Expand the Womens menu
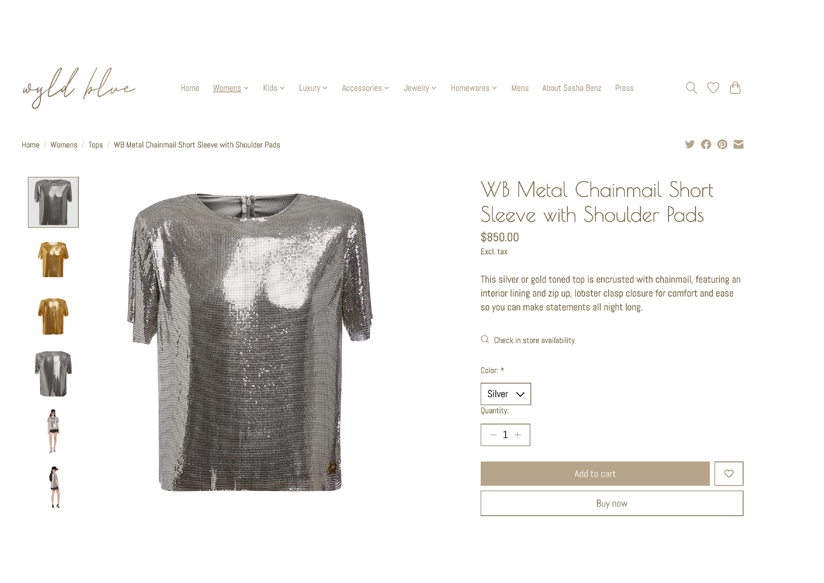The image size is (824, 583). click(230, 88)
